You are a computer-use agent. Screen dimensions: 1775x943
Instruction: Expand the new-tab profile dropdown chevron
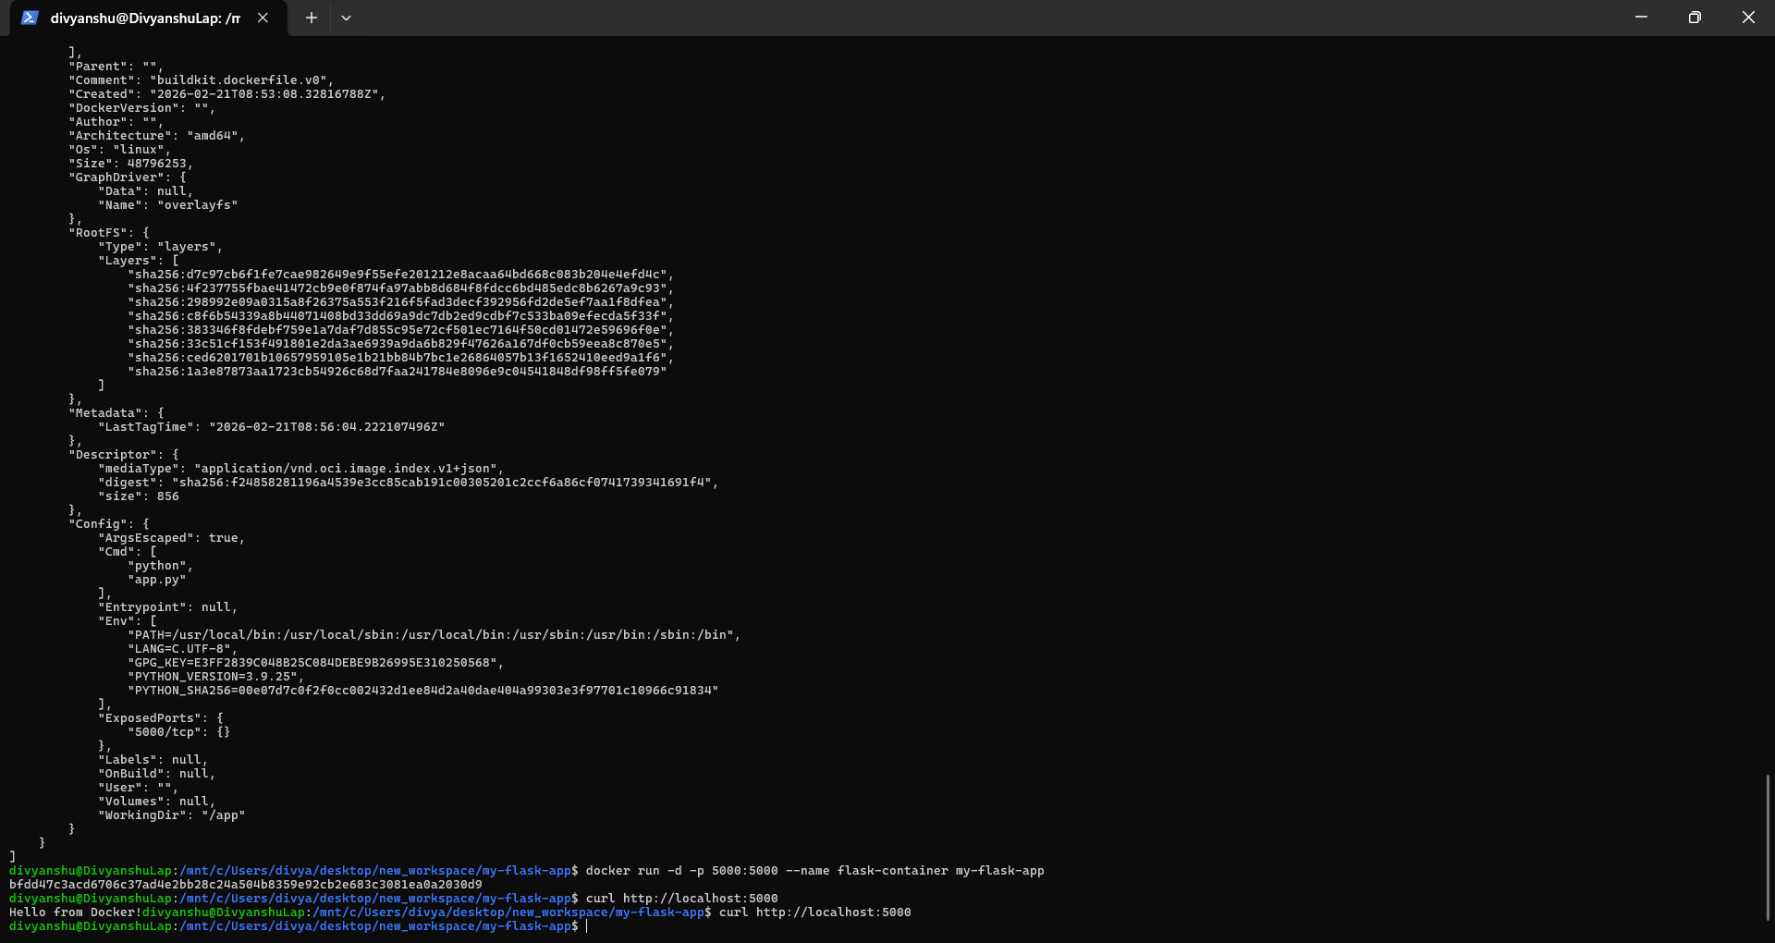coord(346,18)
